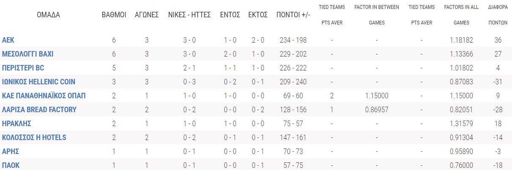512x170 pixels.
Task: Open the ΠΑΟΚ team page
Action: coord(11,165)
